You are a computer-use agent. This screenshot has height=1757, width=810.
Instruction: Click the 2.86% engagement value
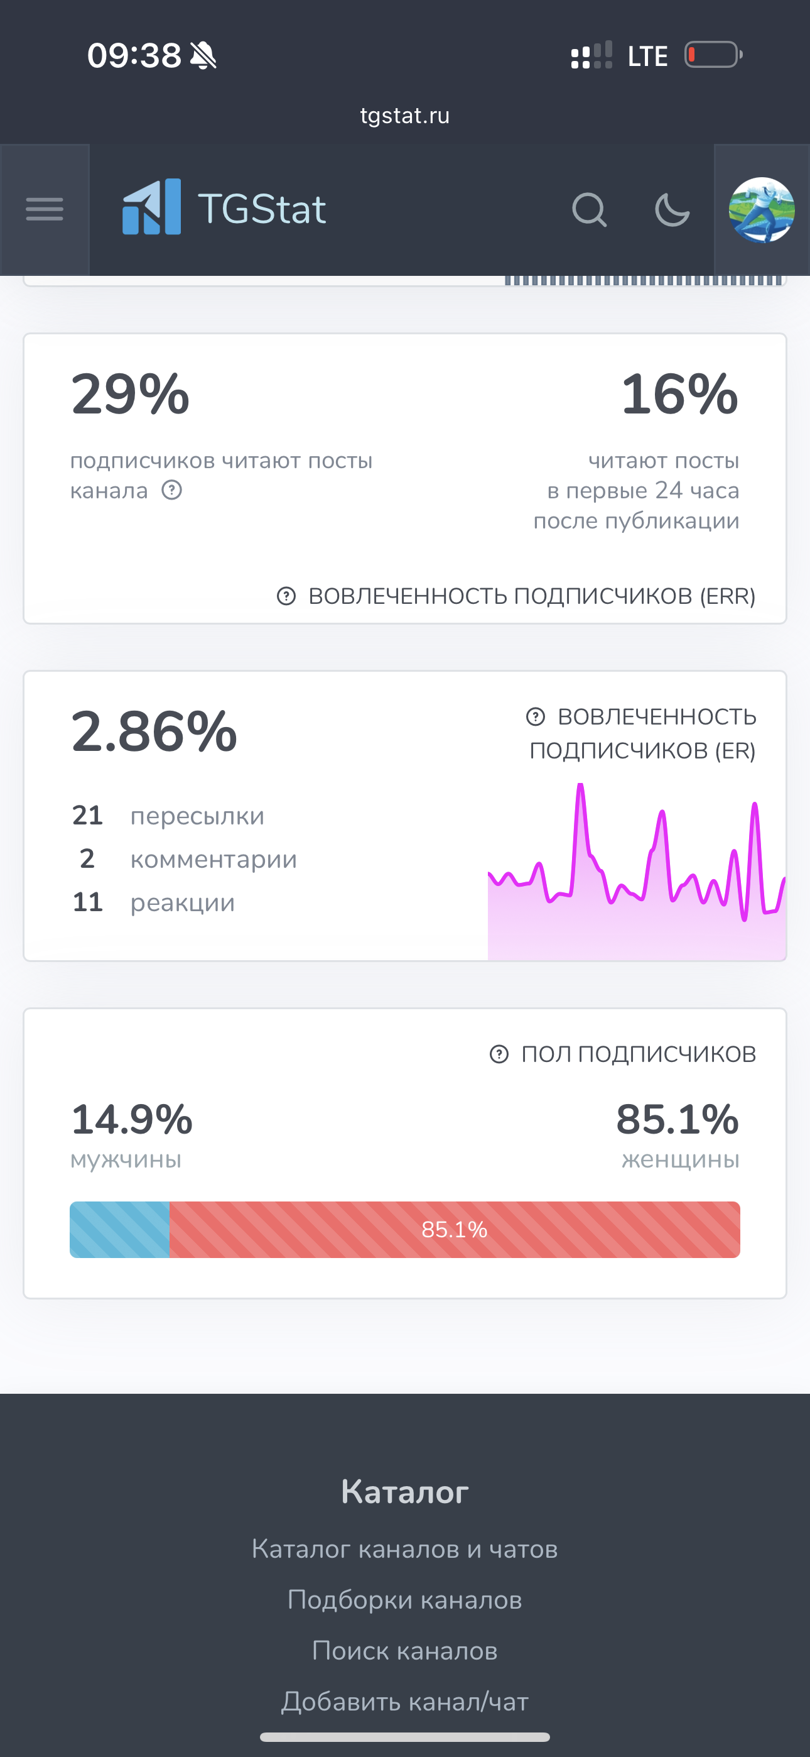[154, 731]
